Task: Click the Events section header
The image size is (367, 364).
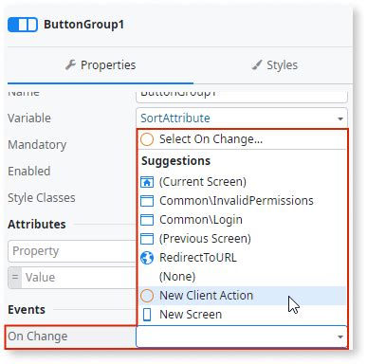Action: point(27,310)
